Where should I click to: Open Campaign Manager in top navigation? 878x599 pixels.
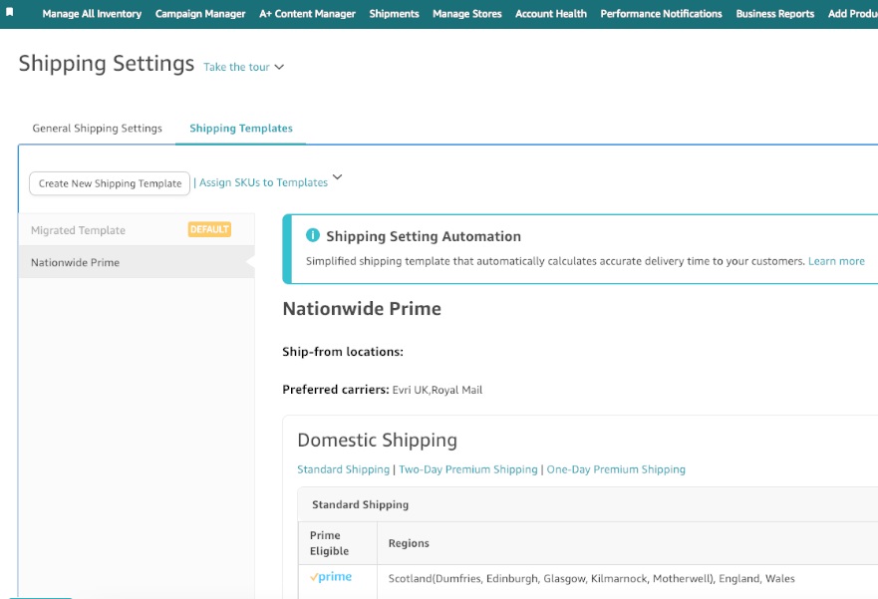(200, 13)
